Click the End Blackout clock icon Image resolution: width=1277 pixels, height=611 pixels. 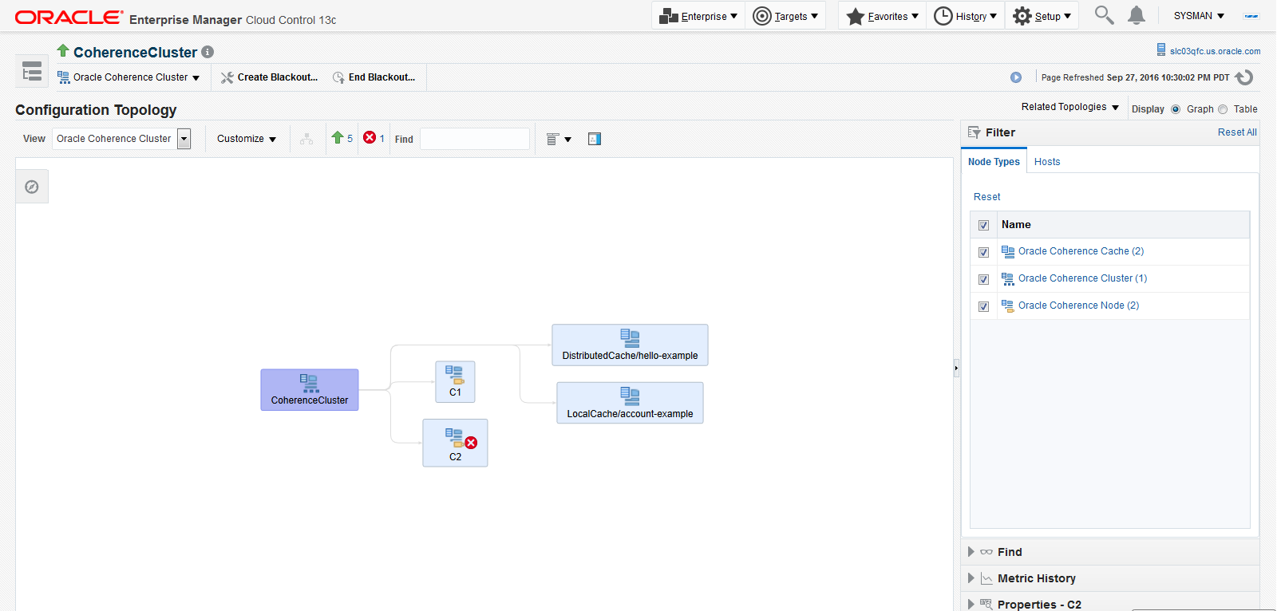coord(338,77)
